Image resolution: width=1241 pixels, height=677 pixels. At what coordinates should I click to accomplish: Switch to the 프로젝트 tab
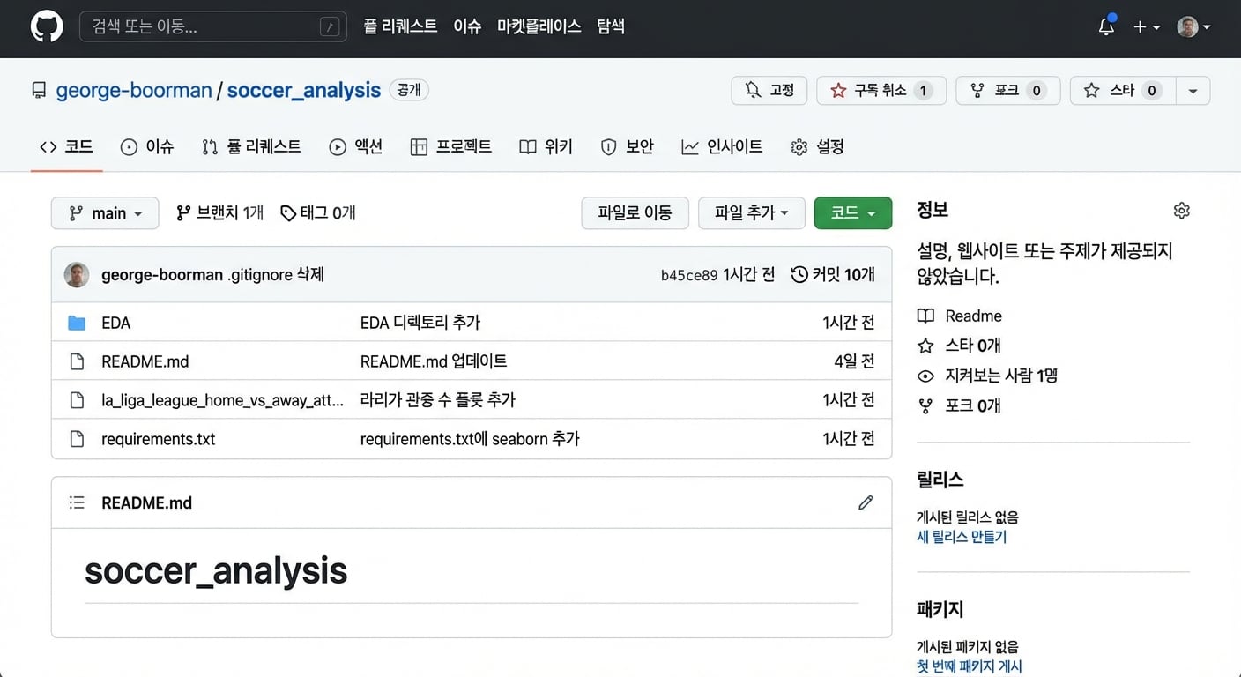coord(451,146)
